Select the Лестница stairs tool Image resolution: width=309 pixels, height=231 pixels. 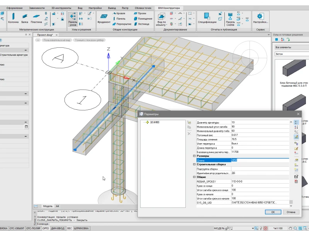point(142,24)
